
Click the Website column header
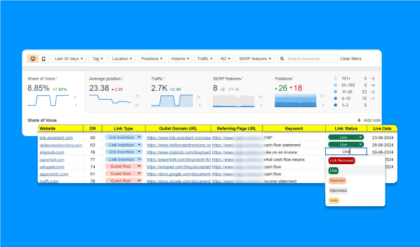pyautogui.click(x=60, y=129)
